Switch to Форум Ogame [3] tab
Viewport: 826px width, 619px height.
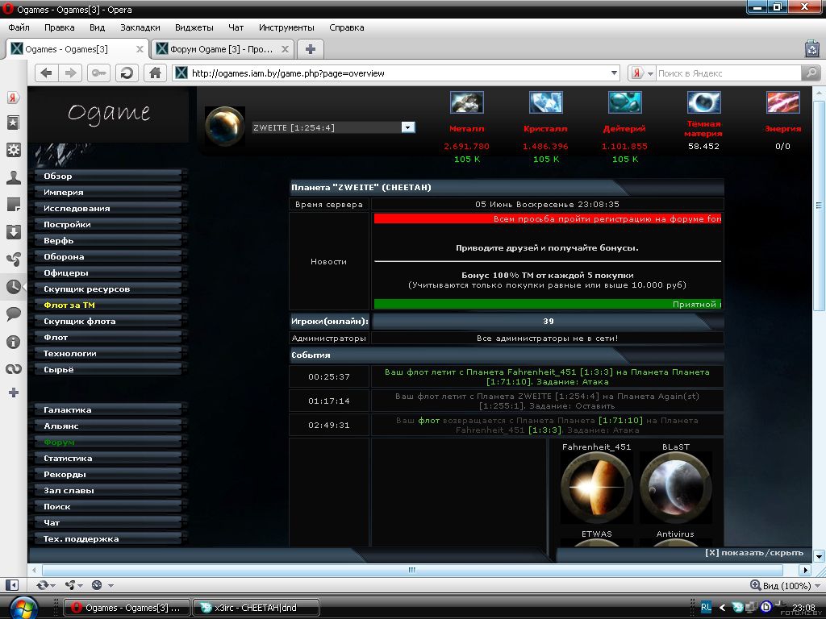pos(222,49)
